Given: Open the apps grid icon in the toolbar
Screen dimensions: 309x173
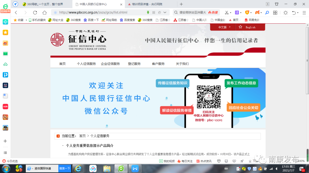Looking at the screenshot, I should coord(275,13).
